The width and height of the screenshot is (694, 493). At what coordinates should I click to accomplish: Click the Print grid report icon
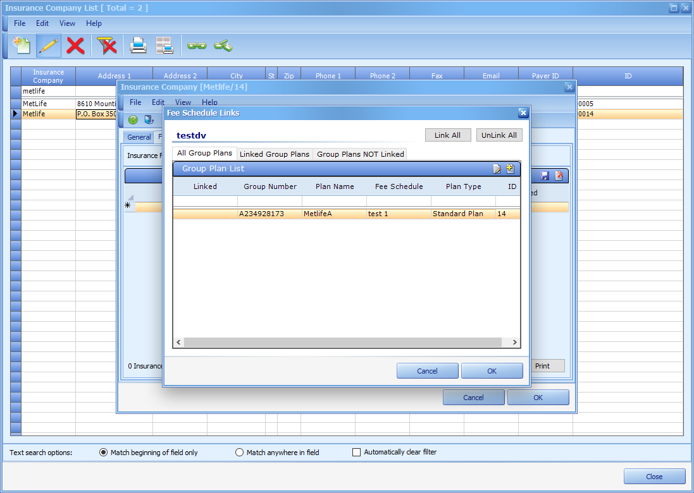point(164,46)
